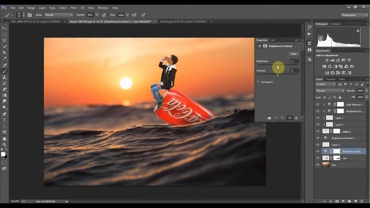Add a Hue/Saturation adjustment
370x208 pixels.
click(x=324, y=66)
